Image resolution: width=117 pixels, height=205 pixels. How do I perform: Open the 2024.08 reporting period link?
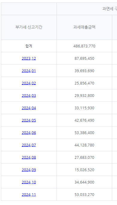(x=29, y=157)
